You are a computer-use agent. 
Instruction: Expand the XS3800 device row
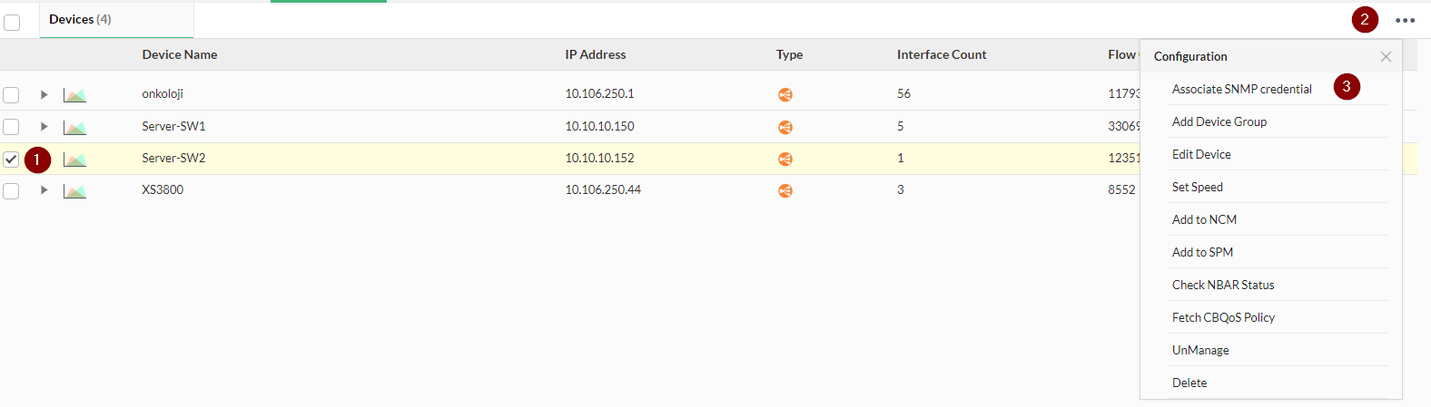click(x=44, y=189)
